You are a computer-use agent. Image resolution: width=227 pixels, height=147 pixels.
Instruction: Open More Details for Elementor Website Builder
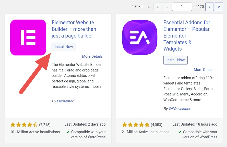click(92, 56)
